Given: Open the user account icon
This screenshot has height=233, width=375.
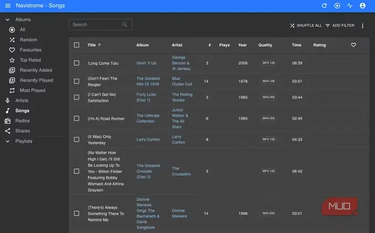Looking at the screenshot, I should (x=362, y=6).
